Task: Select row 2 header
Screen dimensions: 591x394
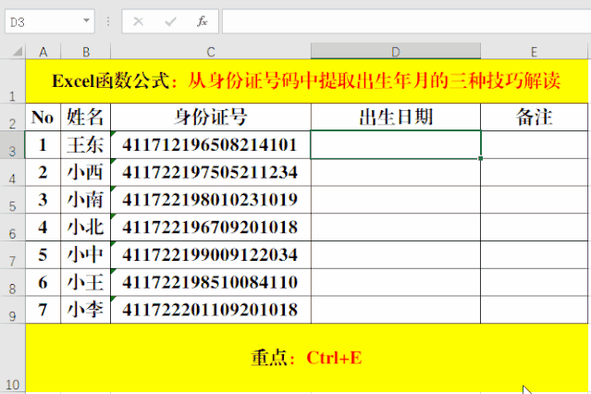Action: pyautogui.click(x=12, y=117)
